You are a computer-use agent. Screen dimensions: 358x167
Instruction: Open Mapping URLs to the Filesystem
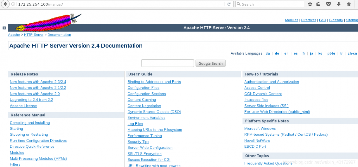[155, 130]
